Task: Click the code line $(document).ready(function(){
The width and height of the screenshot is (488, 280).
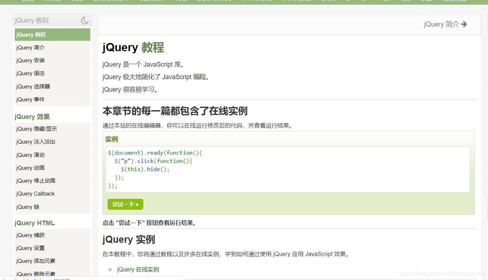Action: pos(155,153)
